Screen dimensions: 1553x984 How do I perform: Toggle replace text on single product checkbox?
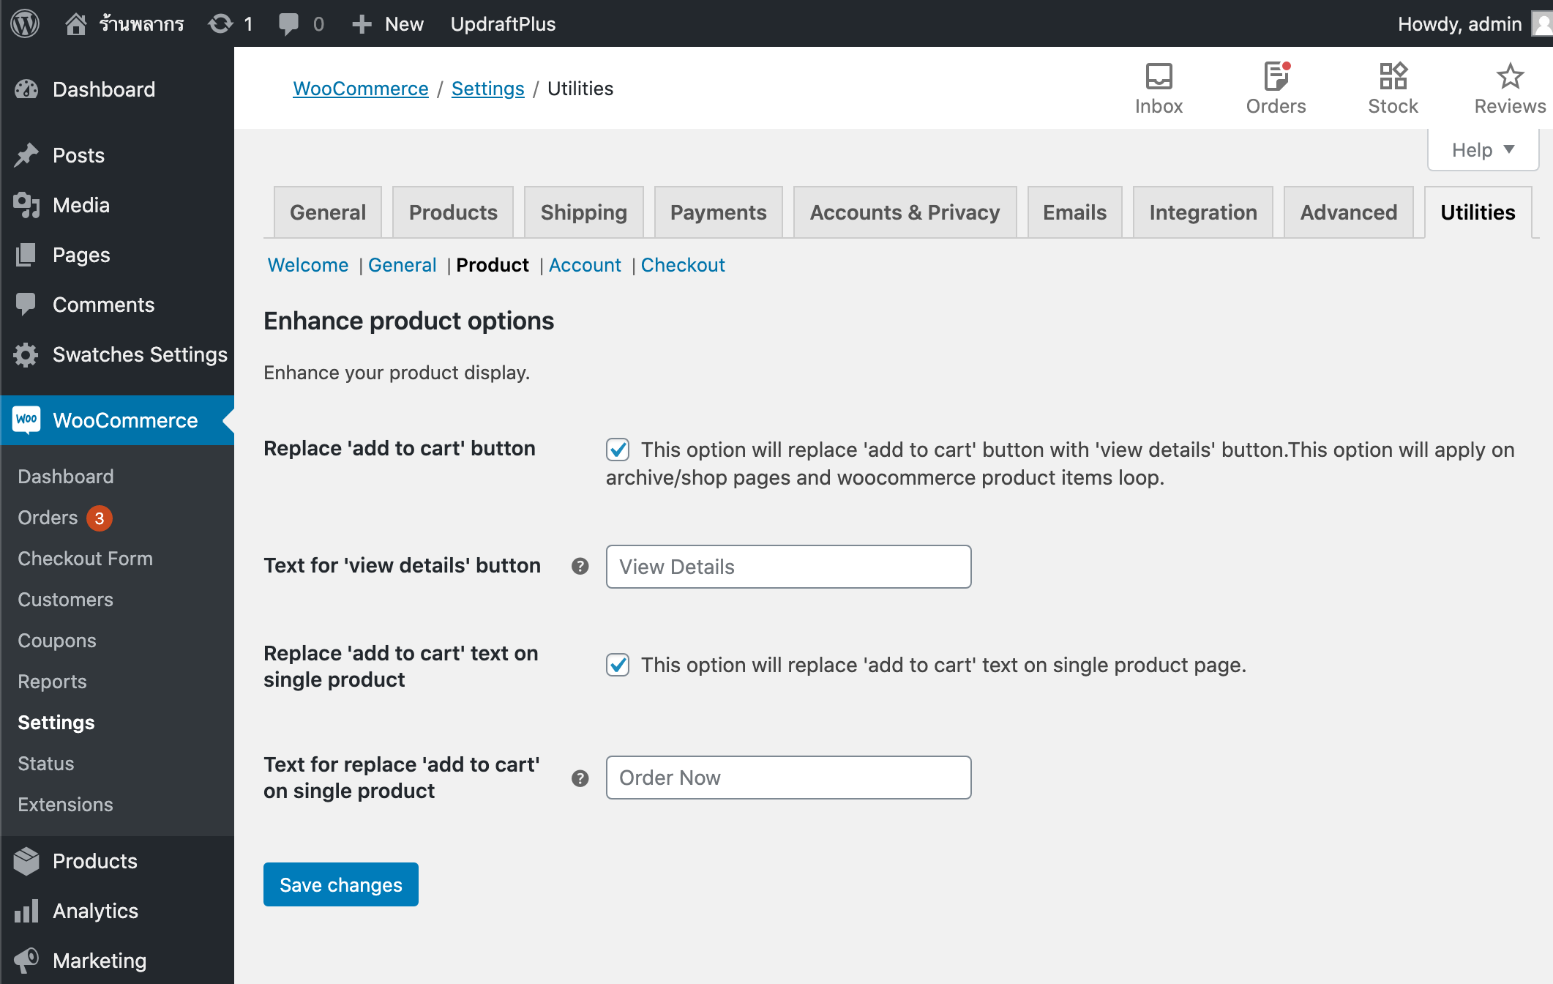click(618, 665)
